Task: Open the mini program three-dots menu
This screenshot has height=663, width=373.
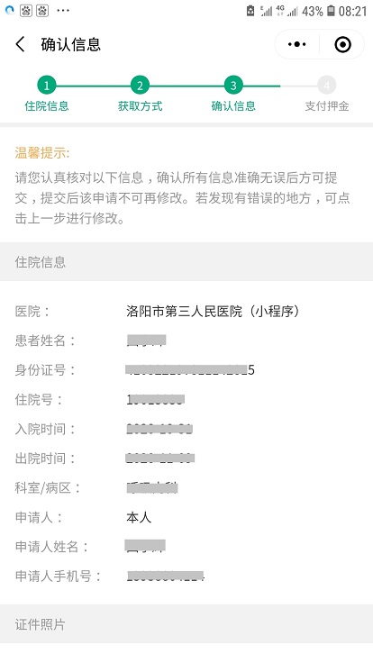Action: tap(297, 44)
